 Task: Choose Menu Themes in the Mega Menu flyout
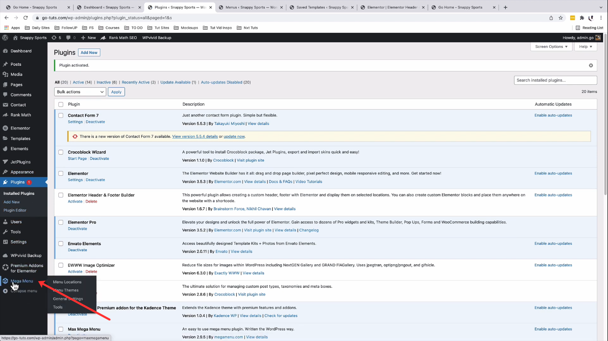click(66, 290)
